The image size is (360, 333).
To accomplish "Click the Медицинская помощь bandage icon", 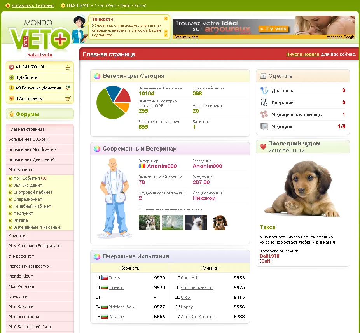I will [x=264, y=114].
